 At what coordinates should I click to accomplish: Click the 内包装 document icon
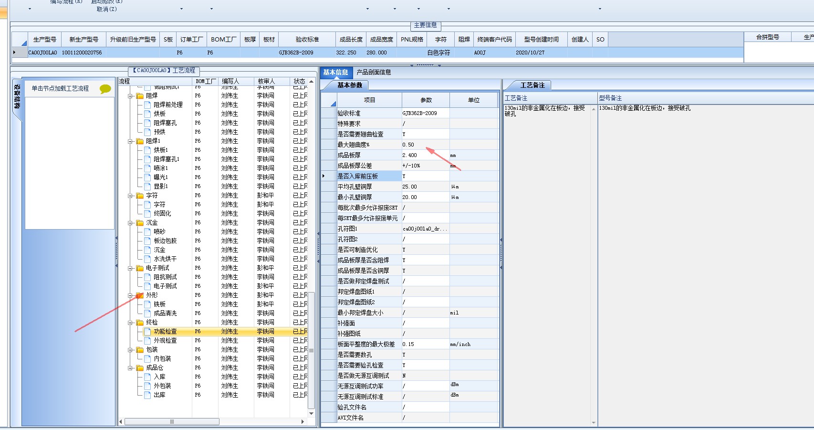148,359
